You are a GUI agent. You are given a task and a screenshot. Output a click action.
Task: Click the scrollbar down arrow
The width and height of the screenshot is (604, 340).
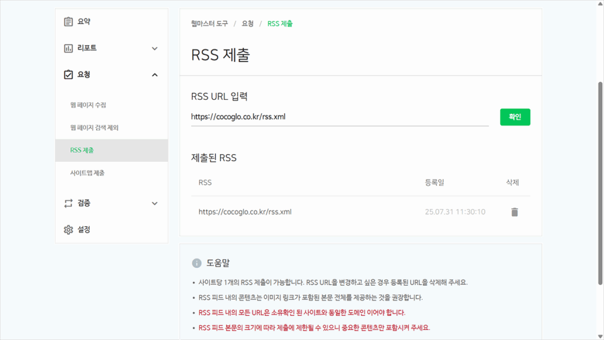[600, 336]
